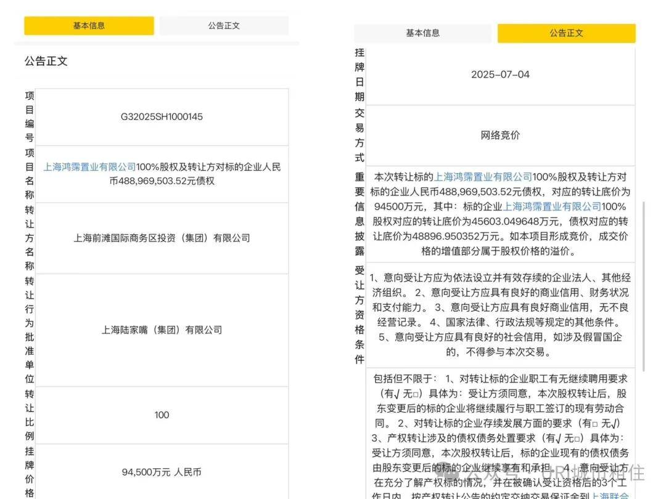Viewport: 666px width, 499px height.
Task: Click the line 的，不得参与本次交易。
Action: (500, 352)
